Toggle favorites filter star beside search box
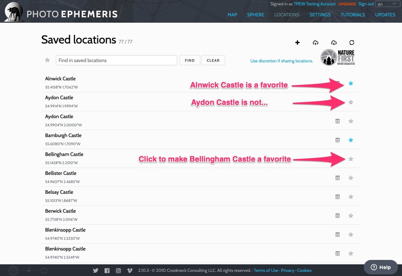This screenshot has height=276, width=402. tap(48, 60)
